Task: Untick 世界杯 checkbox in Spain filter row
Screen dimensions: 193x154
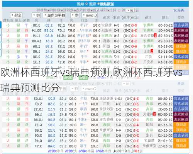Action: coord(48,10)
